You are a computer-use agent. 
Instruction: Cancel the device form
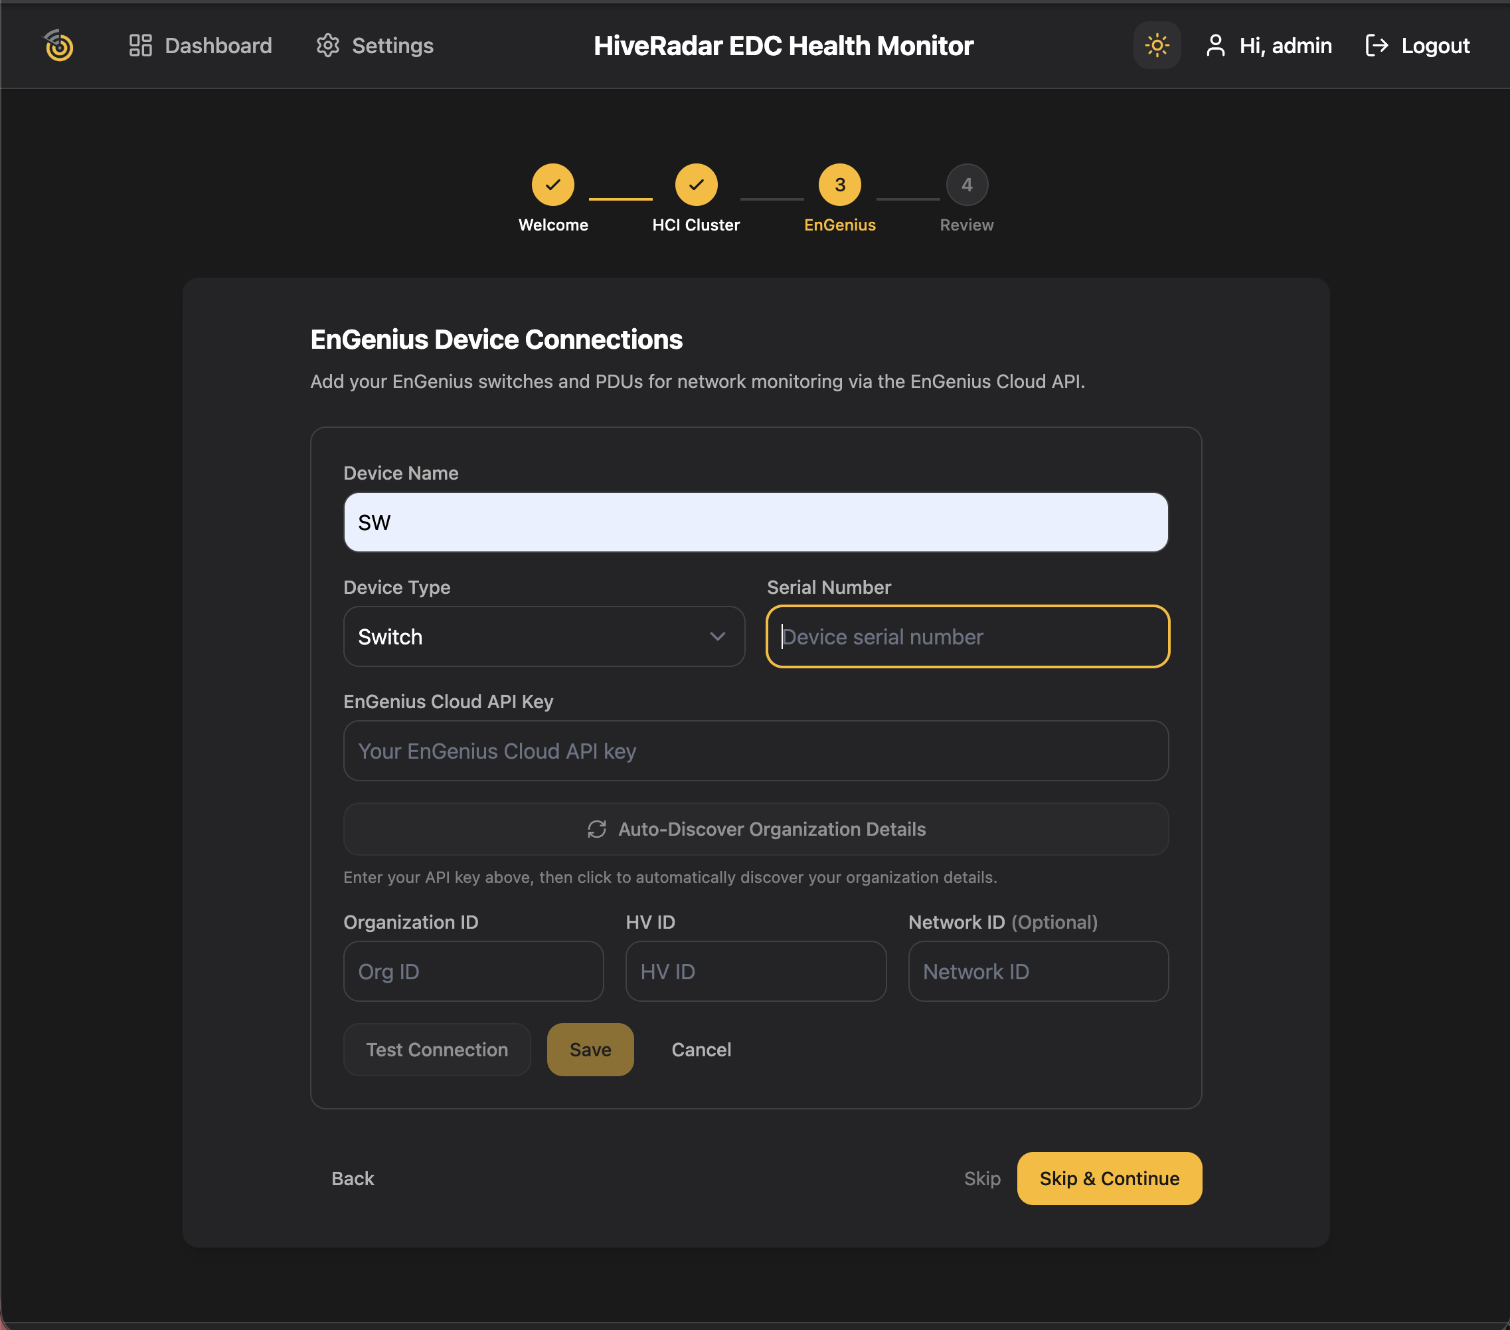pyautogui.click(x=701, y=1050)
